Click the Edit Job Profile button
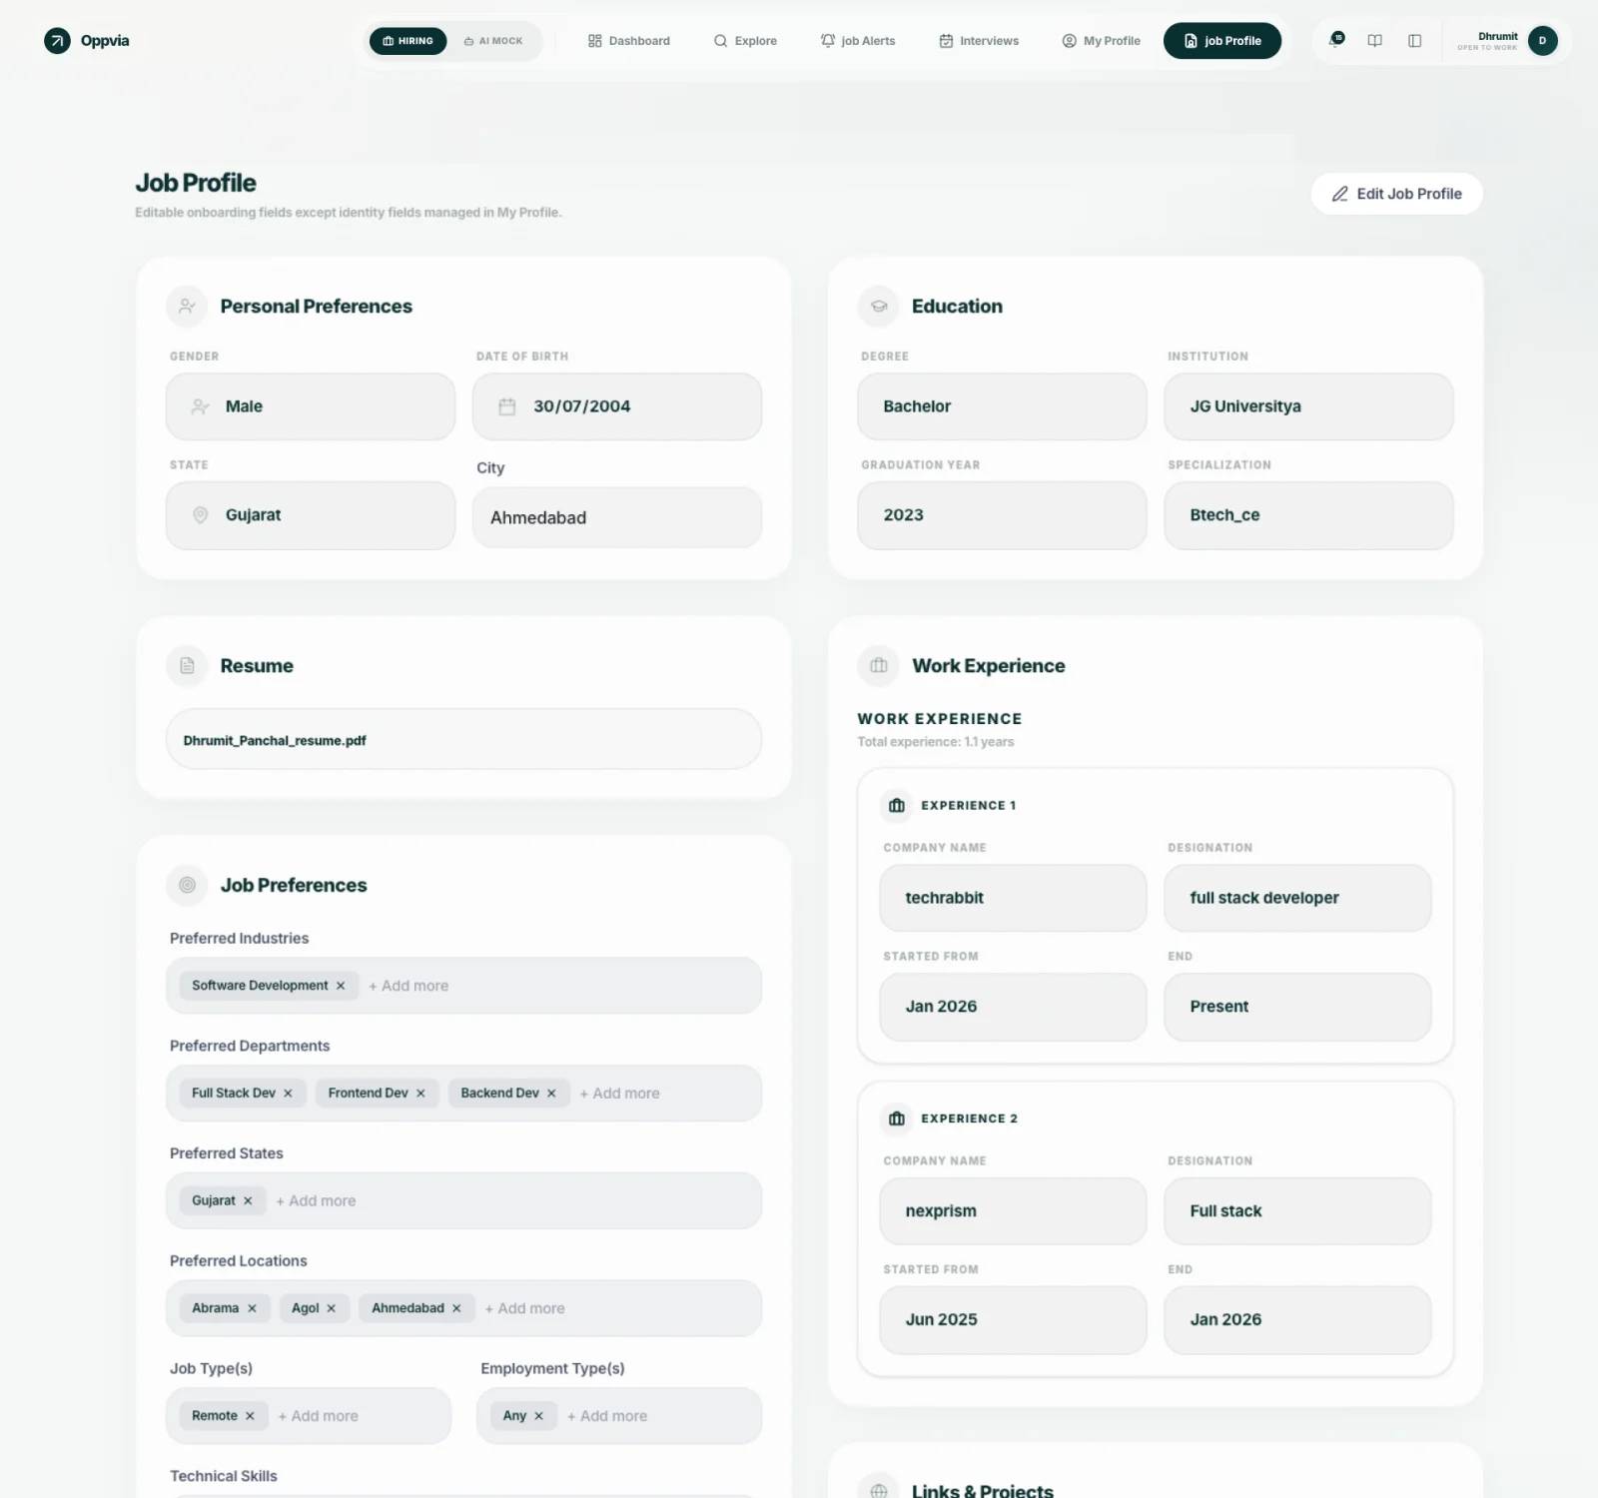The height and width of the screenshot is (1498, 1598). coord(1396,194)
